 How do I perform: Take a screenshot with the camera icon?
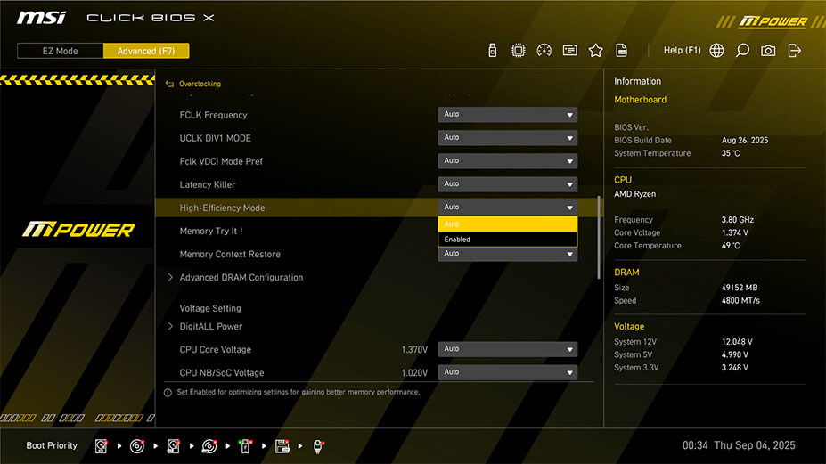tap(768, 51)
